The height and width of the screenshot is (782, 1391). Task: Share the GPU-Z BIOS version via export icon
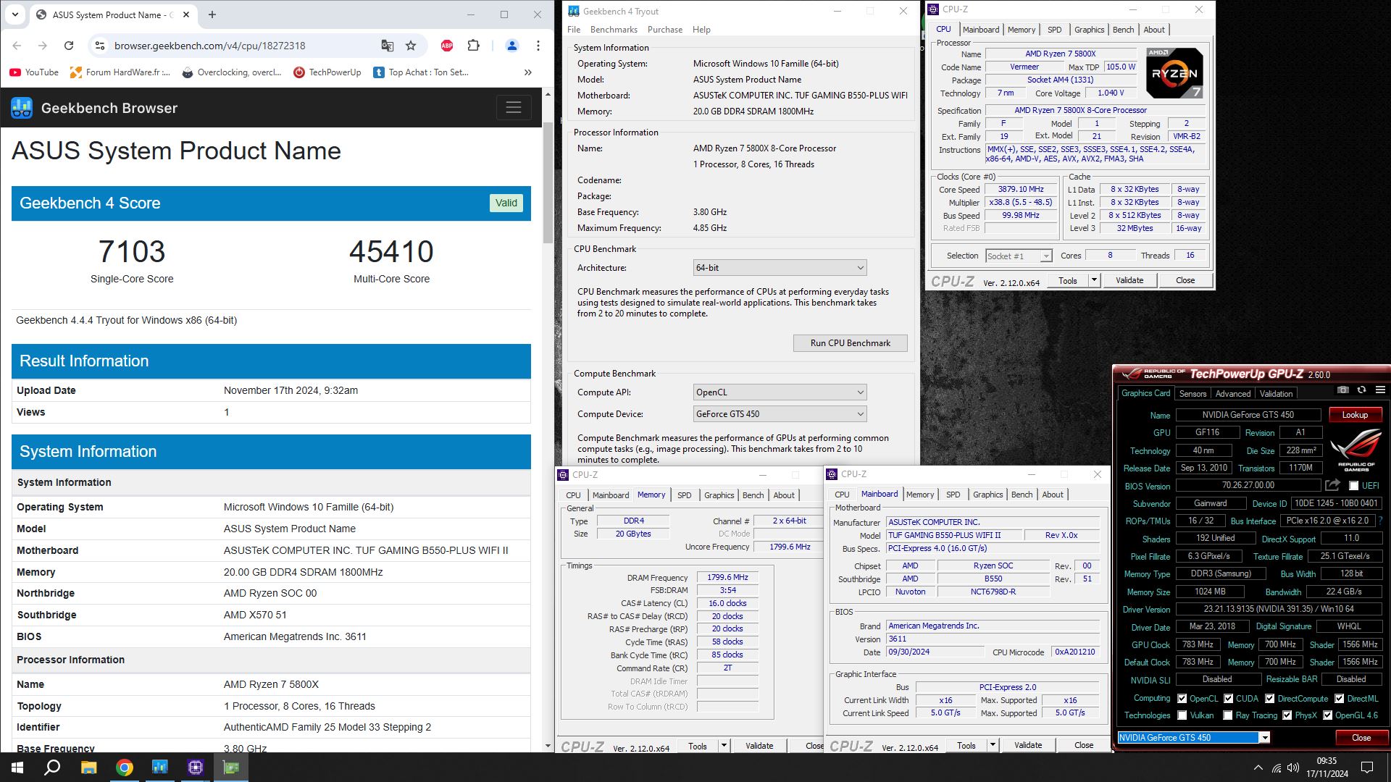(x=1332, y=485)
